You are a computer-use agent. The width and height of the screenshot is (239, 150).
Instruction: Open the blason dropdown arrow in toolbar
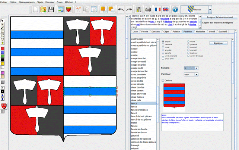tap(210, 9)
